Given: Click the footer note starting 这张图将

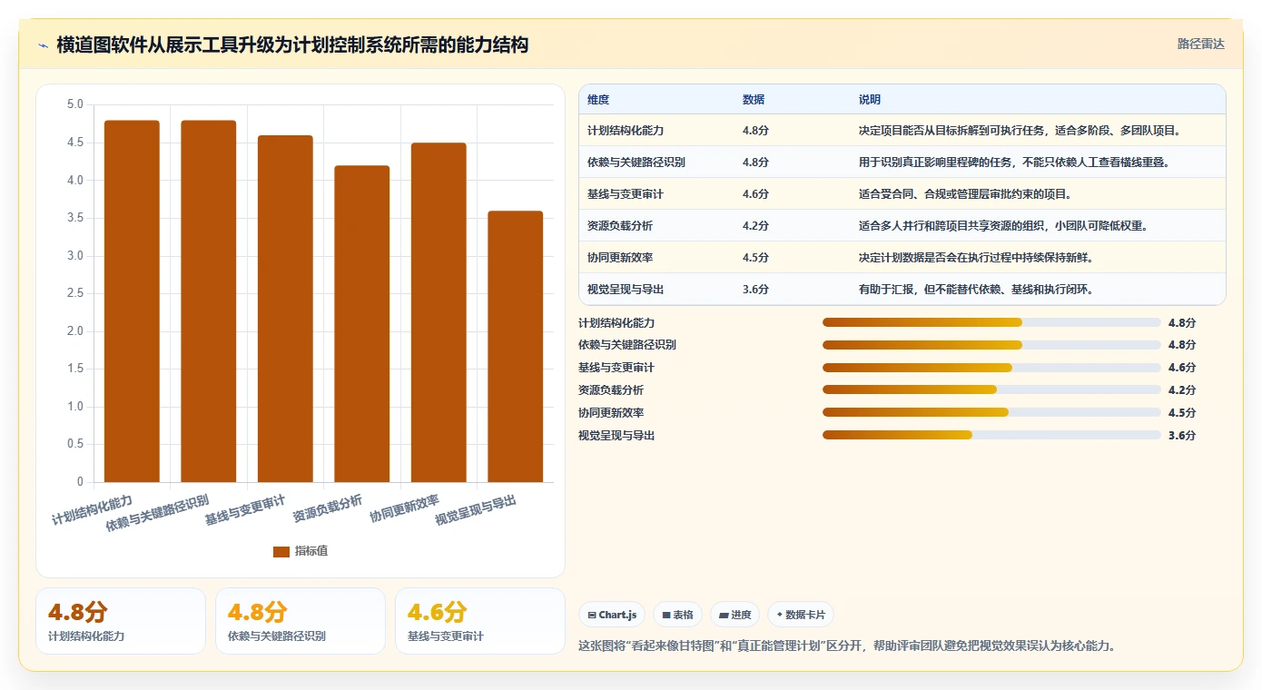Looking at the screenshot, I should click(846, 646).
